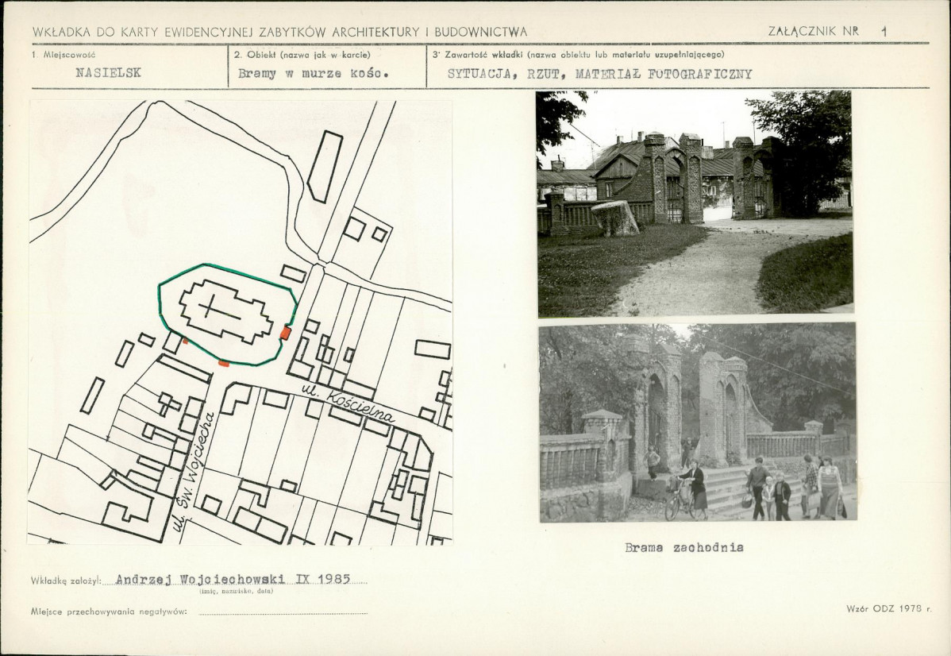Screen dimensions: 951x656
Task: Click the 'ul. Kościelna' street label
Action: tap(348, 405)
